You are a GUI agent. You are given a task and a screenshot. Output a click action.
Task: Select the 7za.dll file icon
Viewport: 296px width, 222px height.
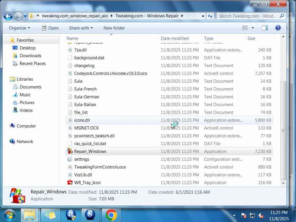click(70, 50)
